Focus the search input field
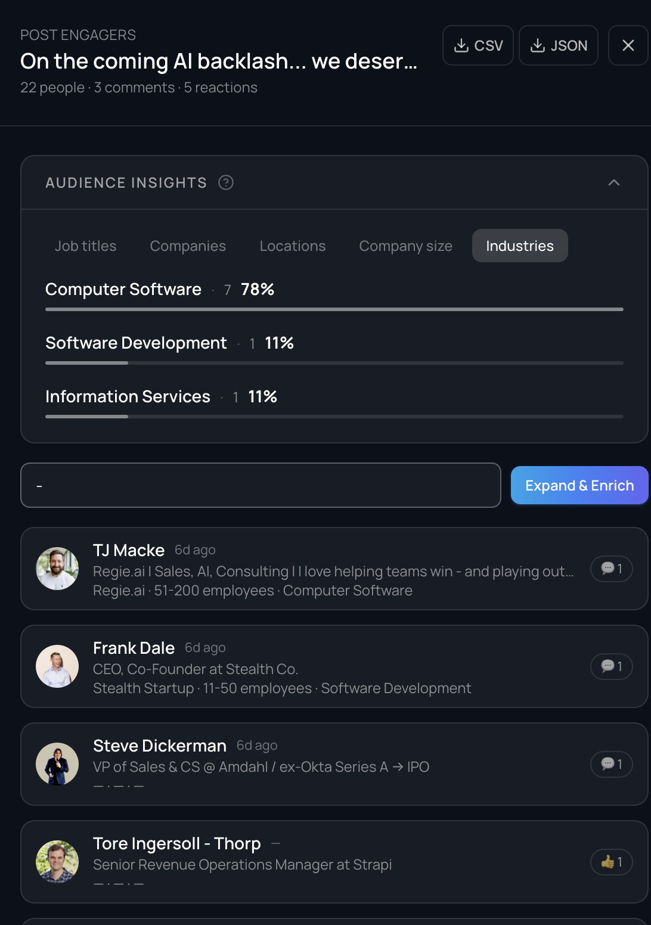 point(261,485)
